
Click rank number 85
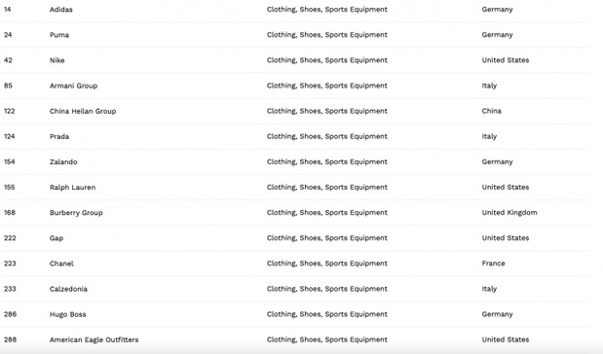click(x=8, y=86)
